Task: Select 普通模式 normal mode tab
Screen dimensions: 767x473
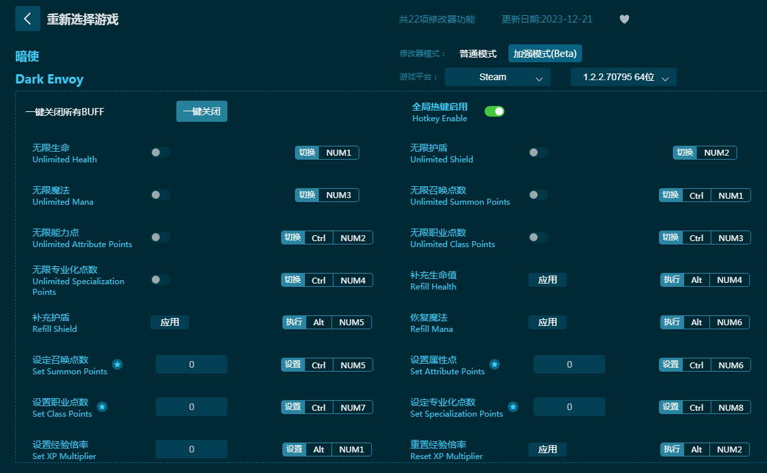Action: [x=477, y=54]
